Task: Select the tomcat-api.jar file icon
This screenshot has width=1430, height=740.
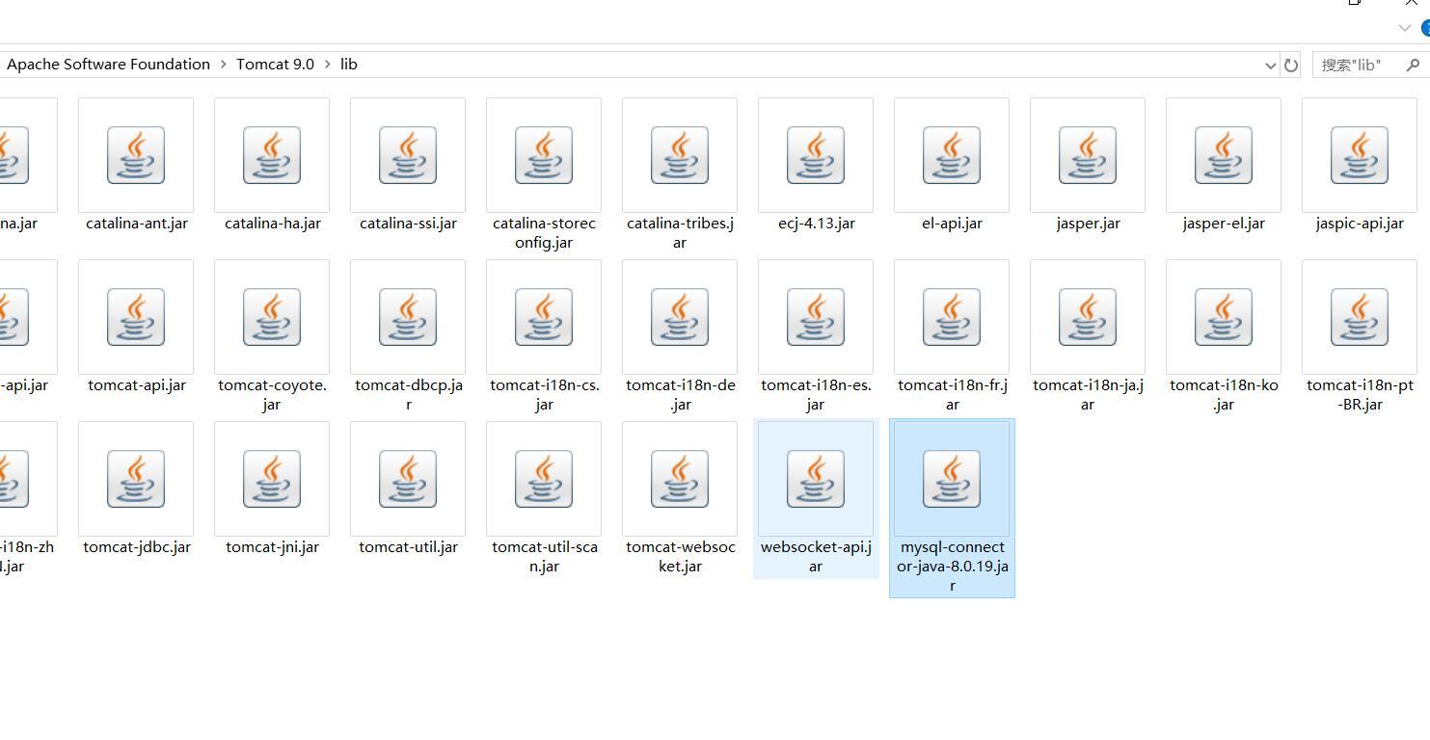Action: pyautogui.click(x=136, y=316)
